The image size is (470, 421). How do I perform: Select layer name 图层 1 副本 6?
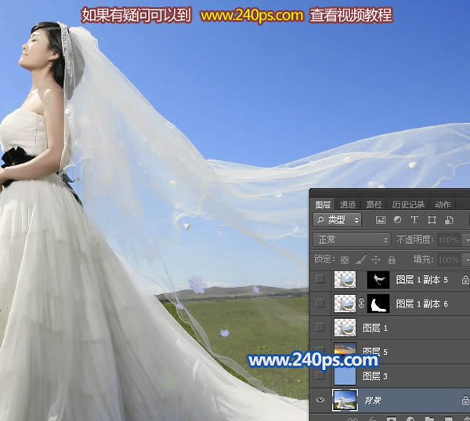point(421,303)
